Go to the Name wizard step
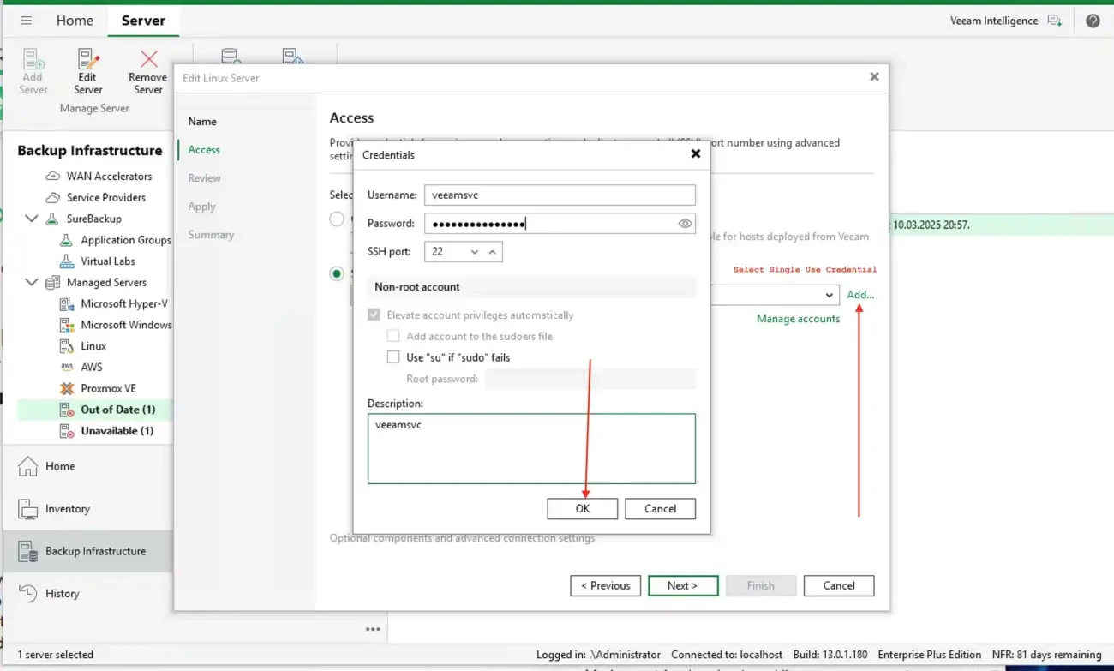 pyautogui.click(x=202, y=122)
